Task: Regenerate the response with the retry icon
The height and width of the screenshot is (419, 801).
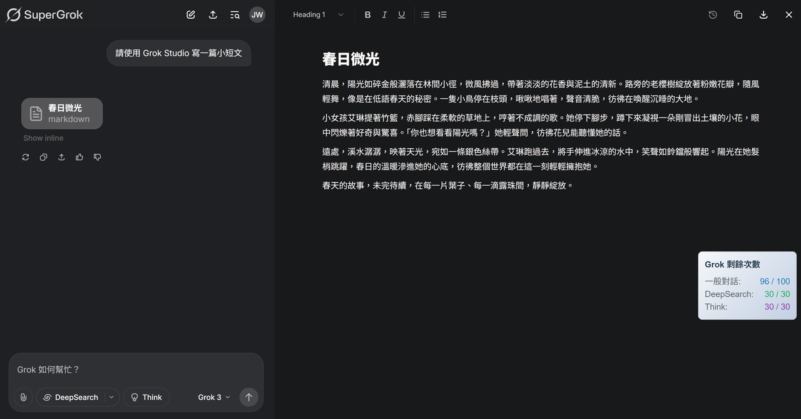Action: point(25,157)
